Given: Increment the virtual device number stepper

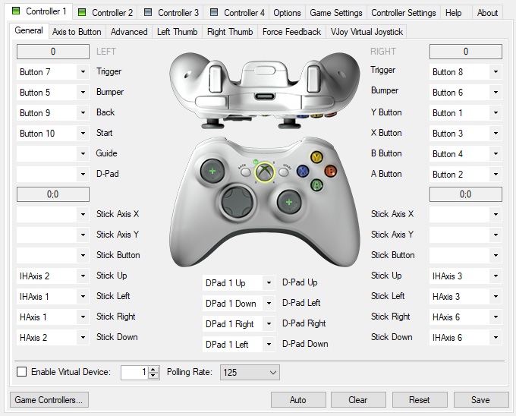Looking at the screenshot, I should (153, 369).
